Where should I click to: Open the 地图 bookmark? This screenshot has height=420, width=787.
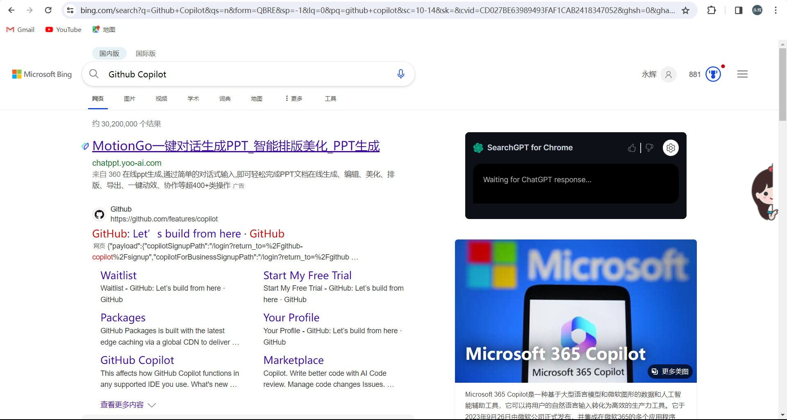pyautogui.click(x=104, y=29)
